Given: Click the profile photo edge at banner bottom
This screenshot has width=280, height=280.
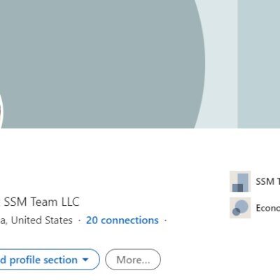Looking at the screenshot, I should (x=1, y=112).
